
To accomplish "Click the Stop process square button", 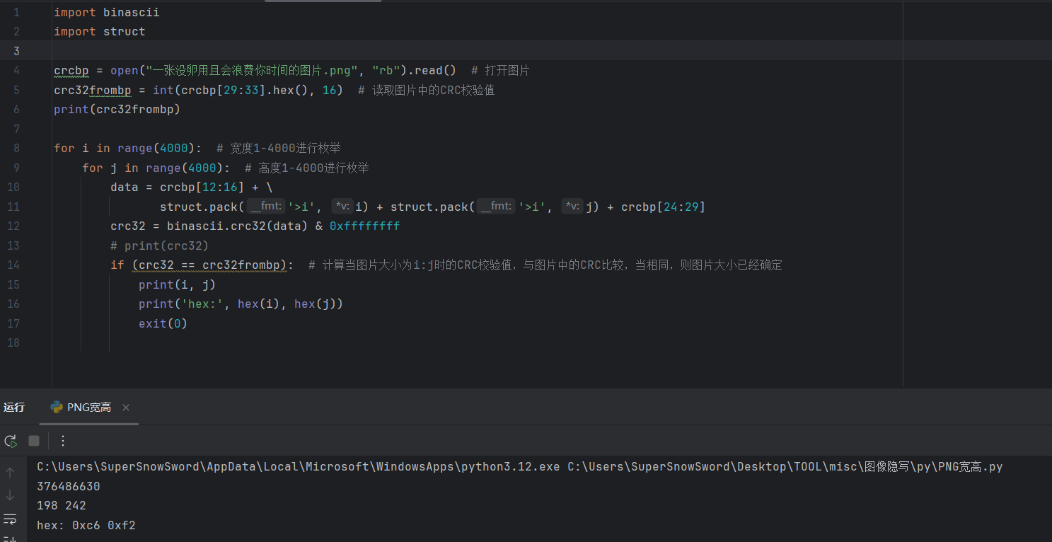I will (34, 441).
